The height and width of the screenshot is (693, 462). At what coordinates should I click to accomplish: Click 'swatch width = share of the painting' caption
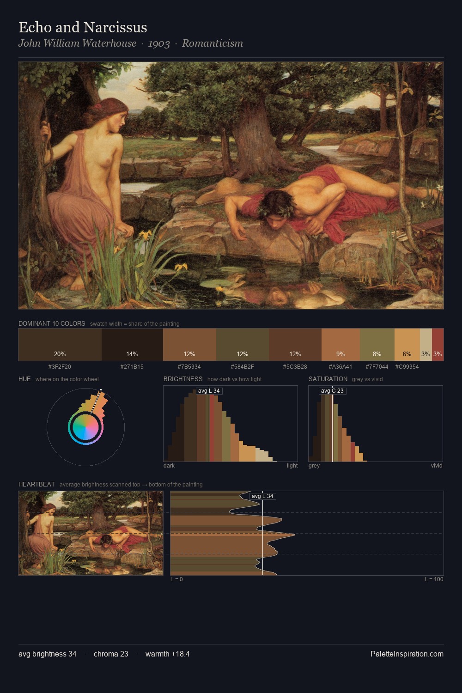135,324
